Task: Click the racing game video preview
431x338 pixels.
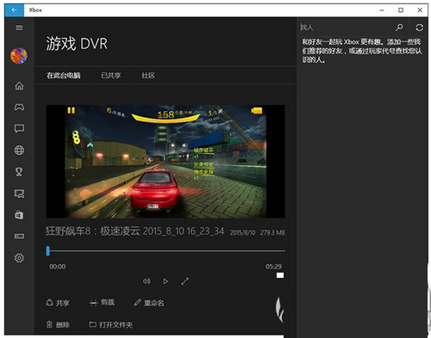Action: (x=166, y=162)
